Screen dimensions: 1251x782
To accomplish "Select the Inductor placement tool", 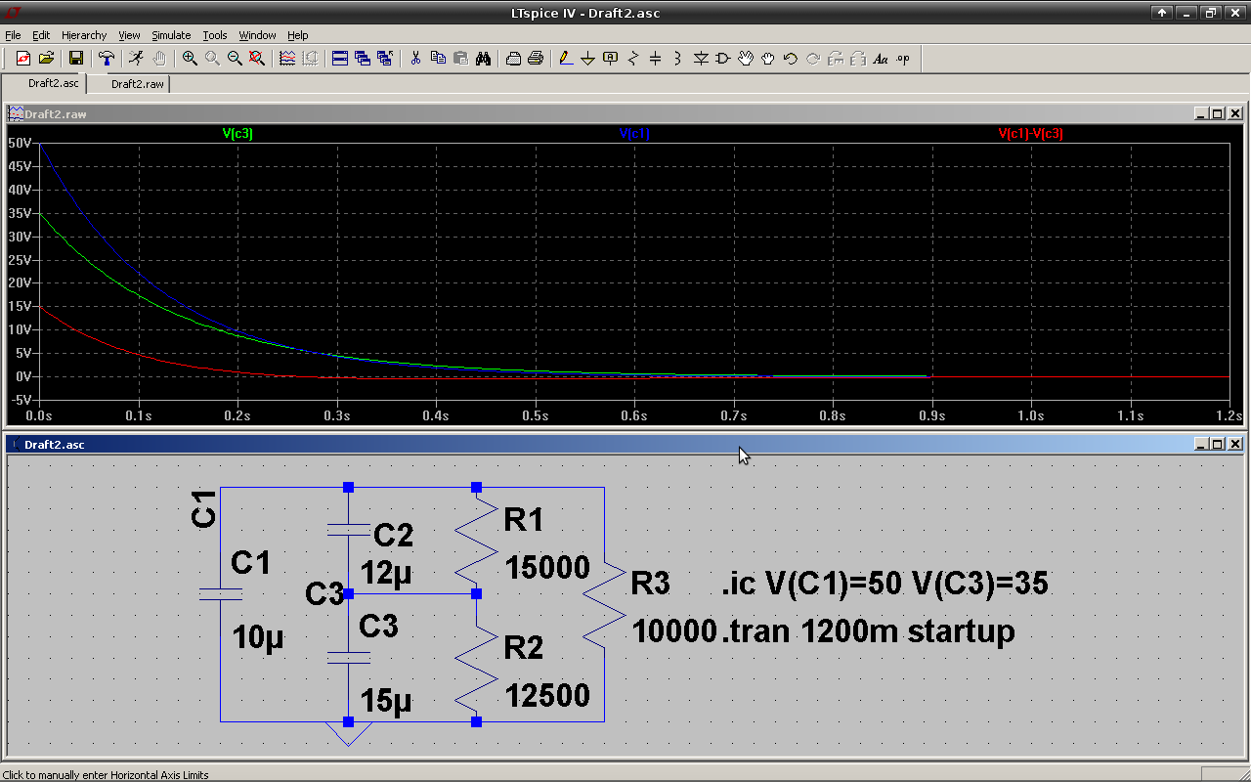I will pos(678,59).
